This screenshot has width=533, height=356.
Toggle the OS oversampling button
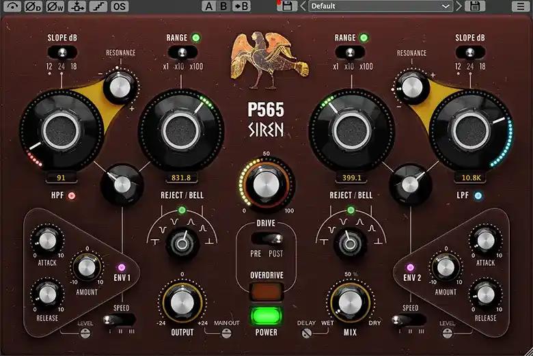click(120, 6)
